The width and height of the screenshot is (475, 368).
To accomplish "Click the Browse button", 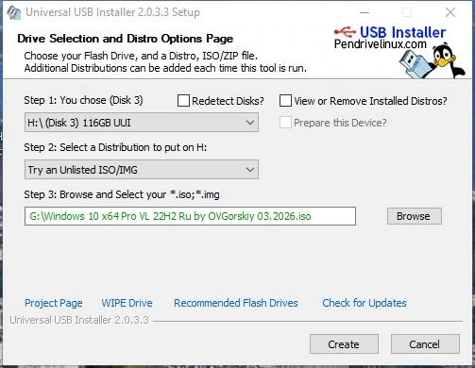I will [x=415, y=216].
